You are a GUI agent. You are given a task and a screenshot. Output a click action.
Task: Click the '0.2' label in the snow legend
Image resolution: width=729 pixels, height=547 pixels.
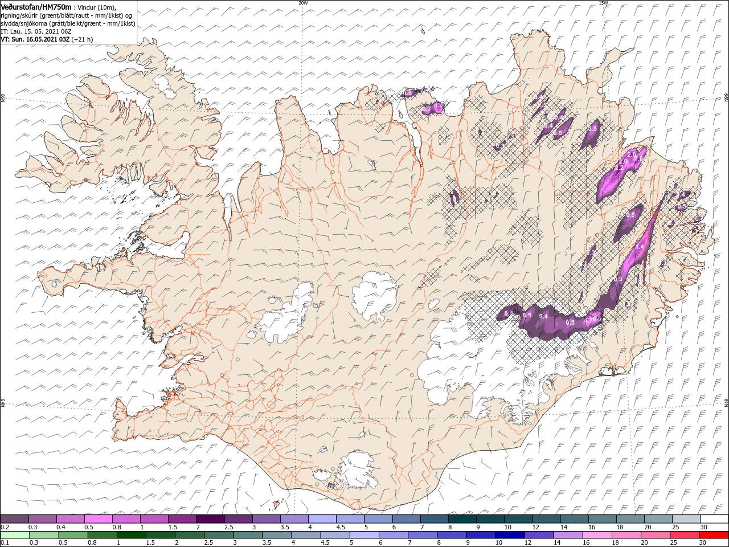click(x=5, y=527)
